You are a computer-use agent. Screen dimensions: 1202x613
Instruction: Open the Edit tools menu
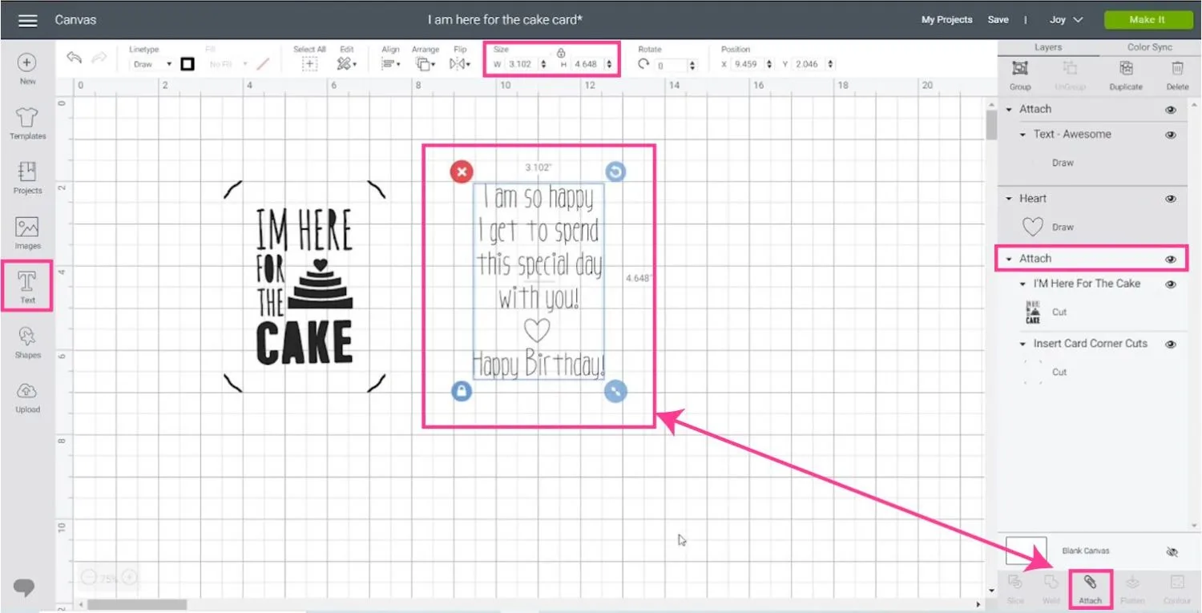click(347, 64)
